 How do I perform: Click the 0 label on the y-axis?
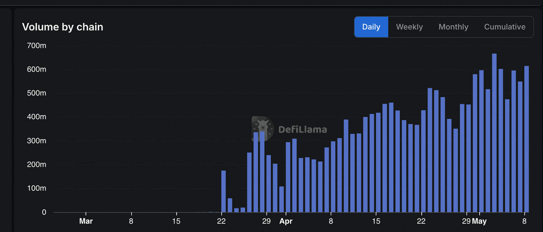coord(44,212)
